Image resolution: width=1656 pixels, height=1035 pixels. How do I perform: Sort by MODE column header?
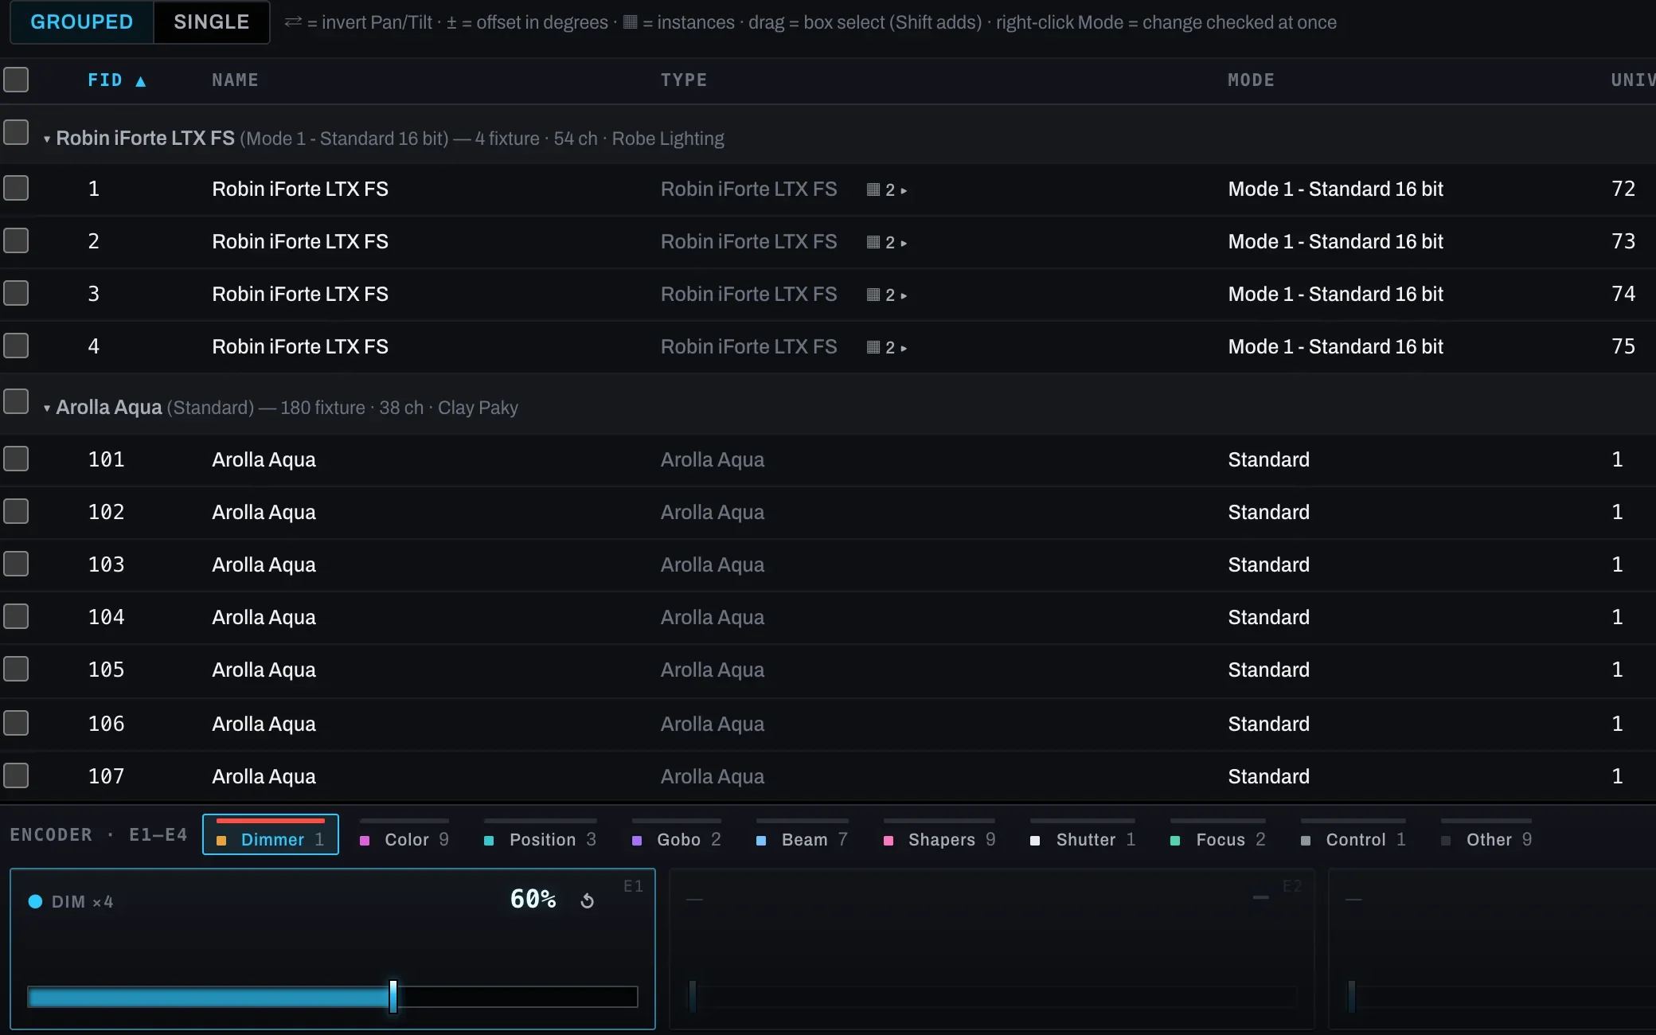pos(1251,80)
